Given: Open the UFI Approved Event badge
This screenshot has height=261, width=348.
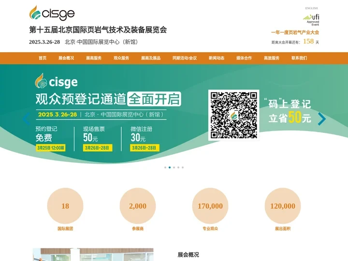Looking at the screenshot, I should [311, 20].
